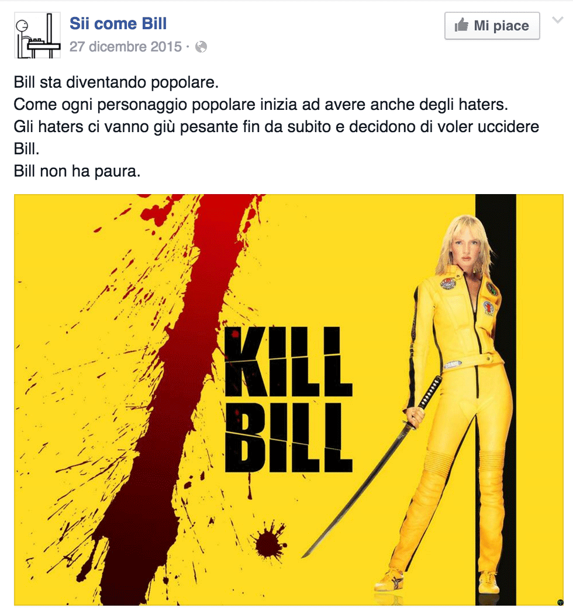
Task: Click the globe public audience icon
Action: pyautogui.click(x=201, y=47)
